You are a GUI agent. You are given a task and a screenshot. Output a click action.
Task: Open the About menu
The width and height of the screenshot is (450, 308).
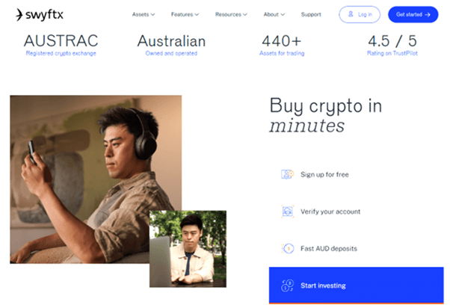coord(274,14)
